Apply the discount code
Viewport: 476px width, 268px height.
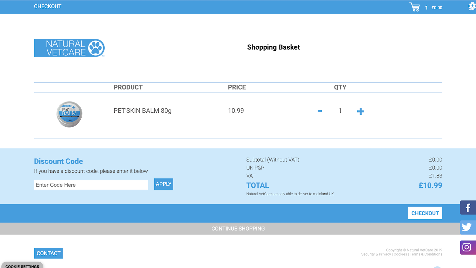[163, 184]
